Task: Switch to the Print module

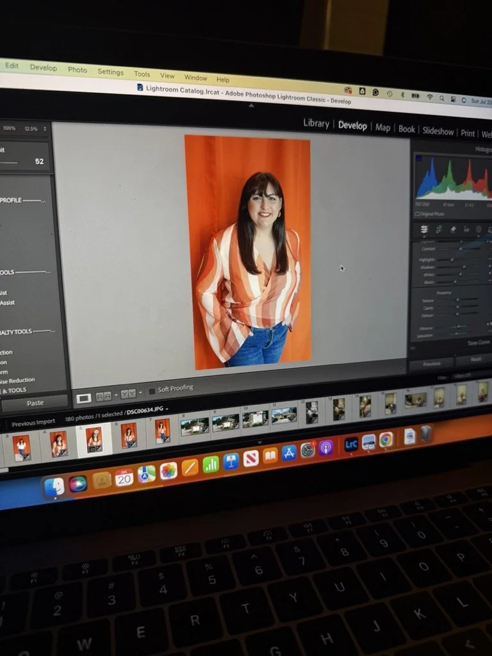Action: click(x=468, y=133)
